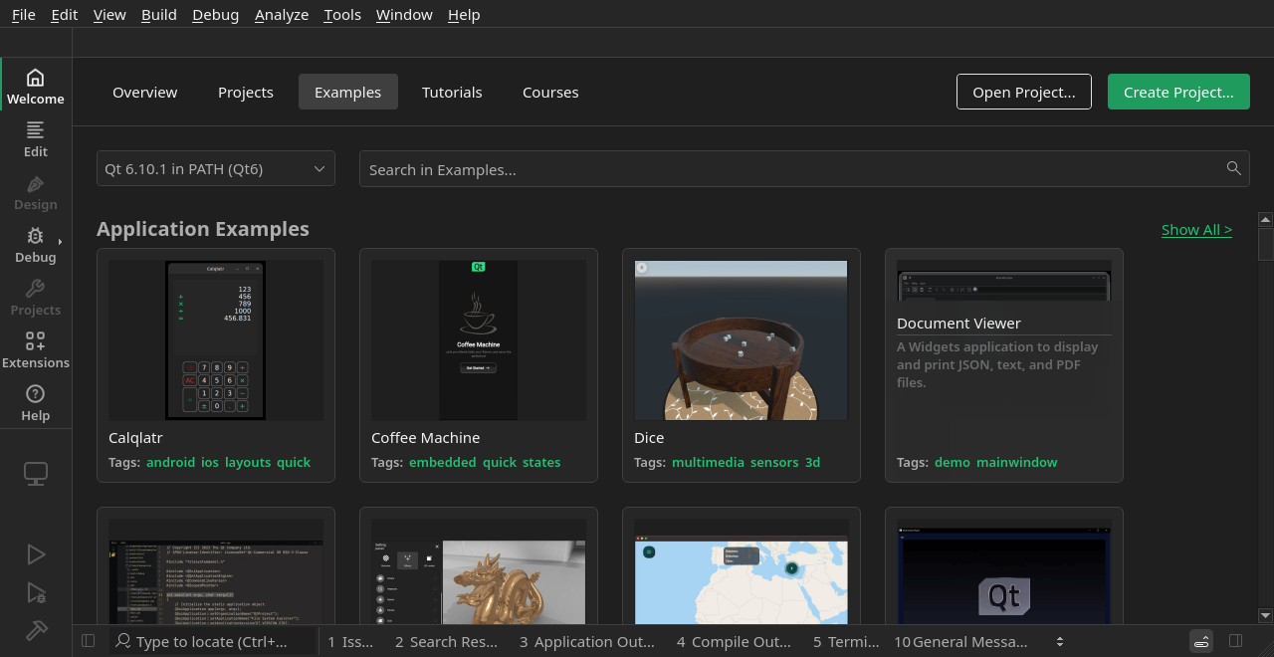Open the Debug menu
The height and width of the screenshot is (657, 1274).
(x=216, y=14)
